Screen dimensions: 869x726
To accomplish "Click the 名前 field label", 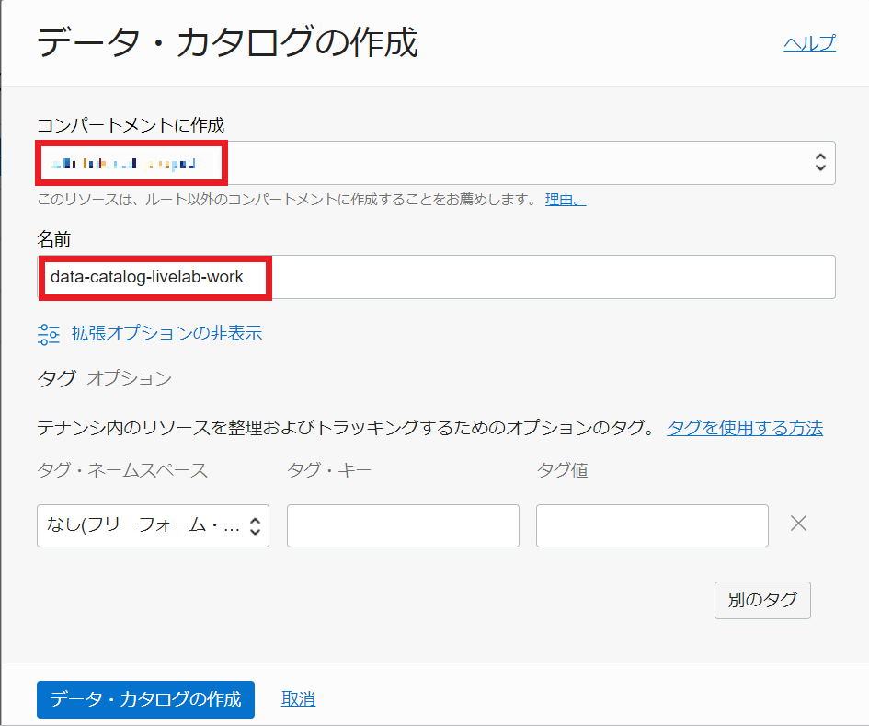I will point(54,239).
